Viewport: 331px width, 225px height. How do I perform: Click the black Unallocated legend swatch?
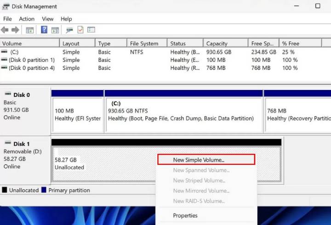click(5, 190)
